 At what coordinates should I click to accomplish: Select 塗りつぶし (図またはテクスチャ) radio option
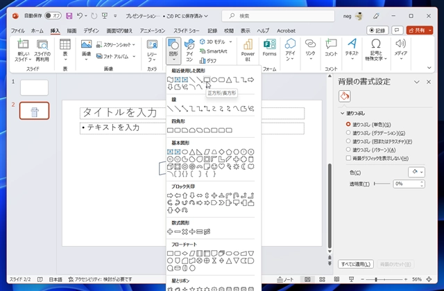(x=348, y=141)
